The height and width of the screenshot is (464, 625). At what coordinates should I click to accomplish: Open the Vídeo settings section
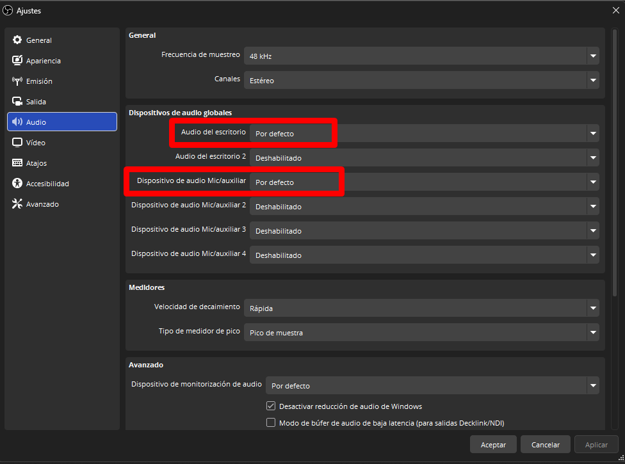[18, 142]
